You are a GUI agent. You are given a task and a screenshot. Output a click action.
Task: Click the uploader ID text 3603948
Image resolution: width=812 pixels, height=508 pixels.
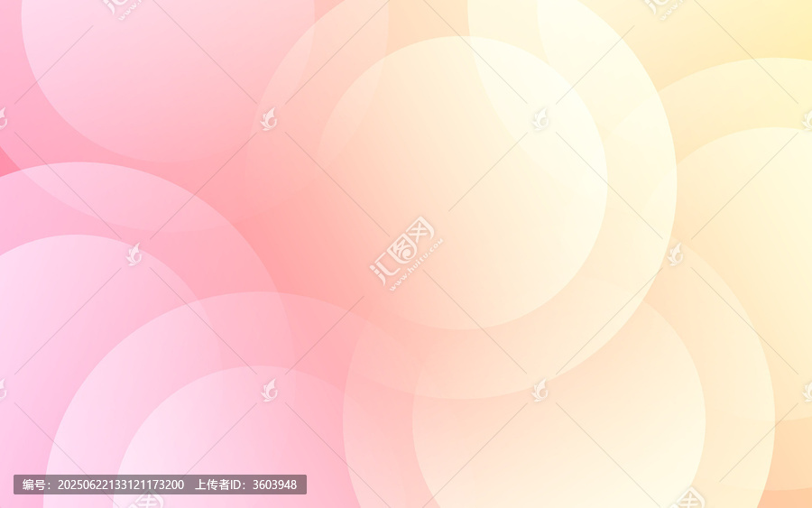(274, 485)
